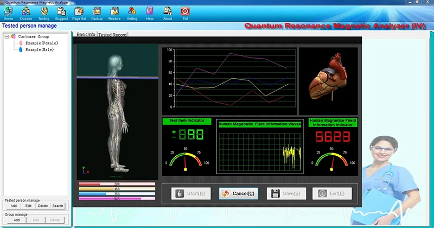Click the Human Magnetic Field Information Waves label
The width and height of the screenshot is (434, 228).
point(260,124)
